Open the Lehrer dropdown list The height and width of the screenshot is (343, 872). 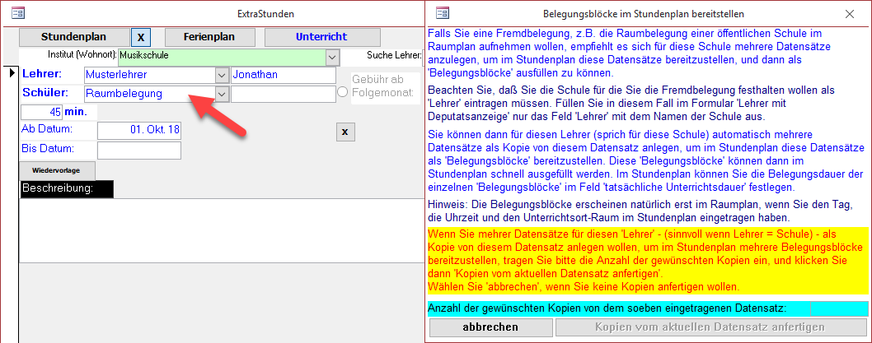click(x=221, y=75)
